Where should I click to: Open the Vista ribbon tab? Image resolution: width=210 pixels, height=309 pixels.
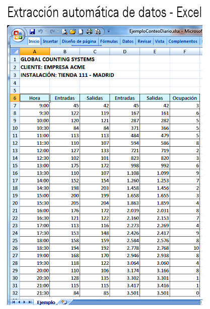[x=160, y=41]
